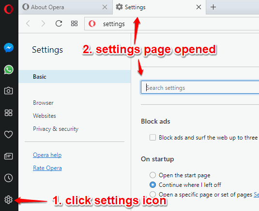The height and width of the screenshot is (211, 259).
Task: Select the Basic settings section
Action: (x=75, y=77)
